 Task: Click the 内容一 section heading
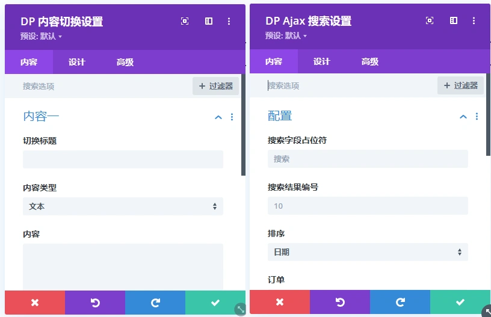coord(41,117)
